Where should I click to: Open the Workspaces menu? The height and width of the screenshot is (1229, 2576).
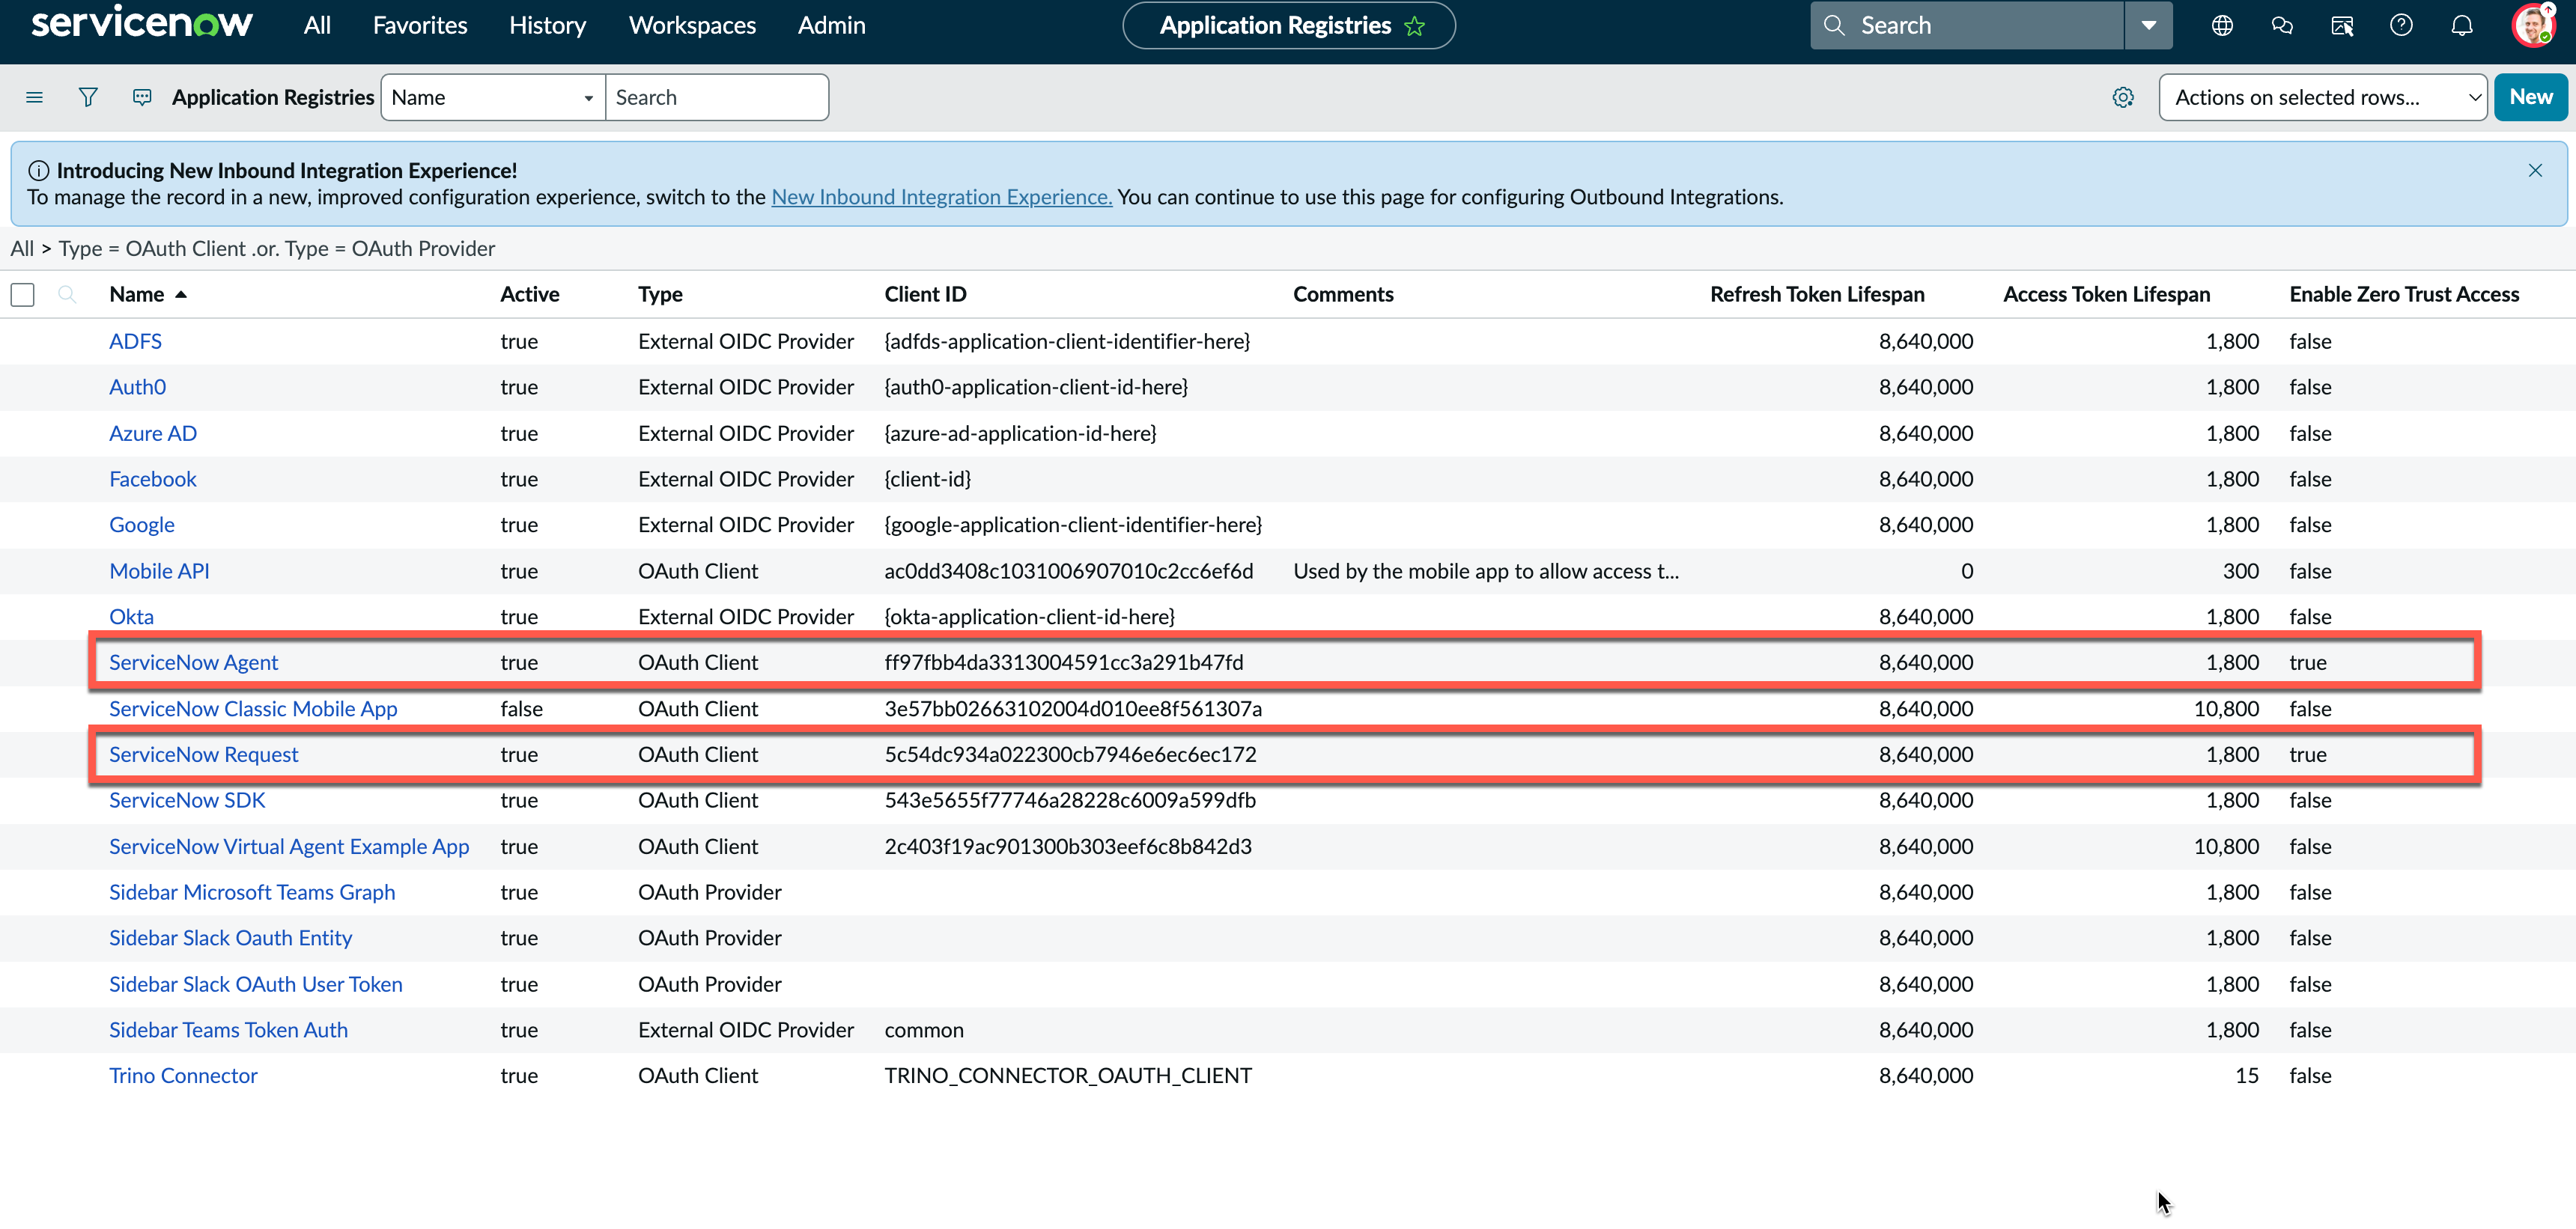click(692, 25)
